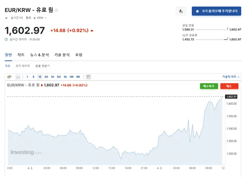Select the 15-minute chart interval
Viewport: 243px width, 177px height.
(40, 77)
